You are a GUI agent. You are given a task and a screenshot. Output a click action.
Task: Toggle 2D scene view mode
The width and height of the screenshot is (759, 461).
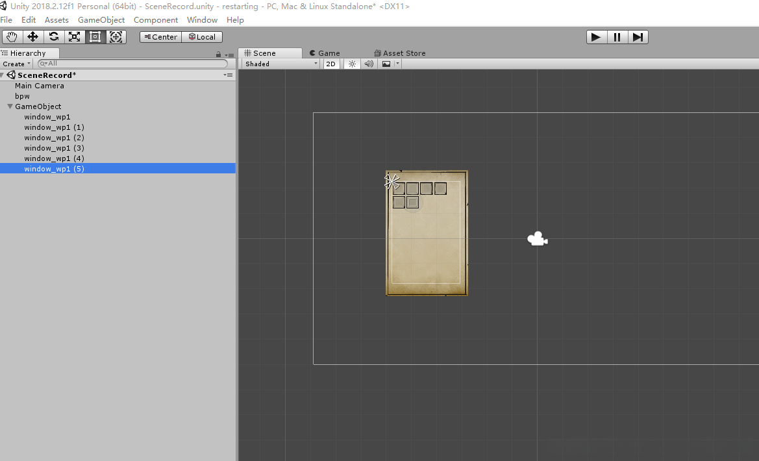(x=331, y=64)
